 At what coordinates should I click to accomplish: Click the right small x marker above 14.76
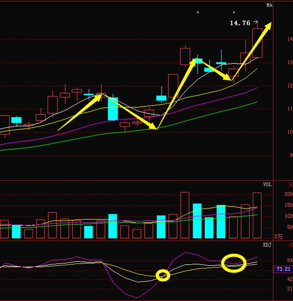234,12
